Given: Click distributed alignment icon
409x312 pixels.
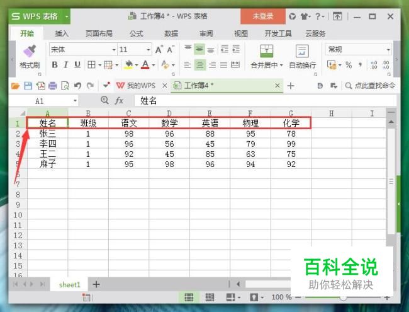Looking at the screenshot, I should 235,64.
